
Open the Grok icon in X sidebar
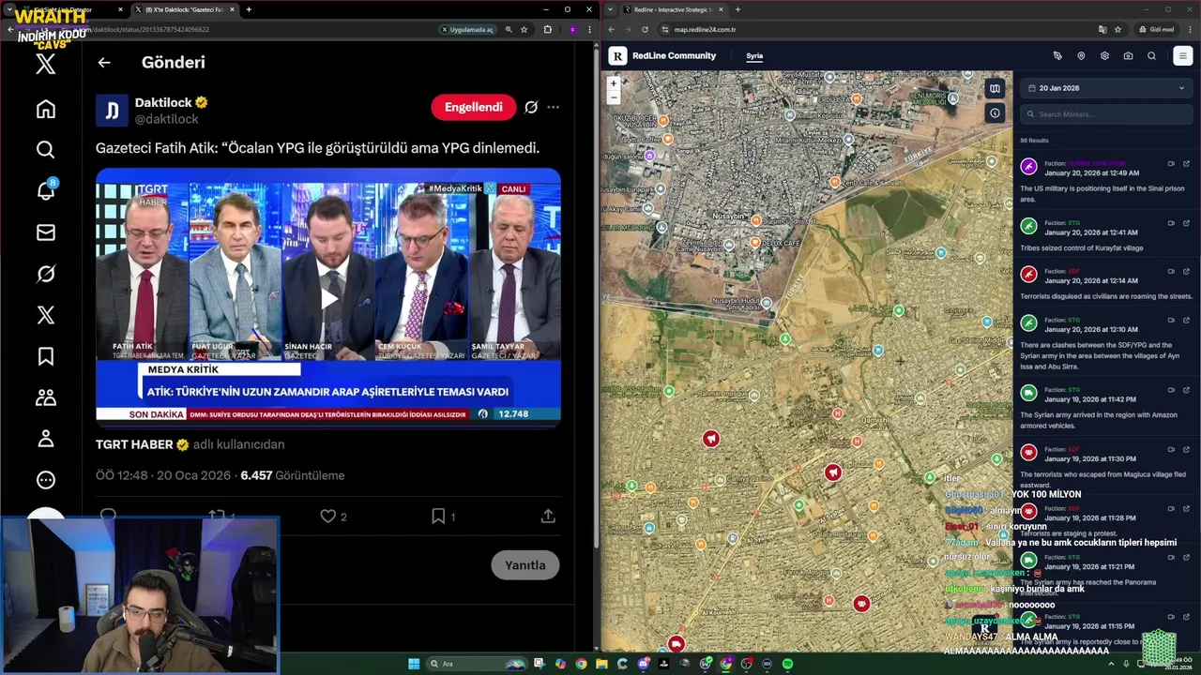pyautogui.click(x=45, y=274)
